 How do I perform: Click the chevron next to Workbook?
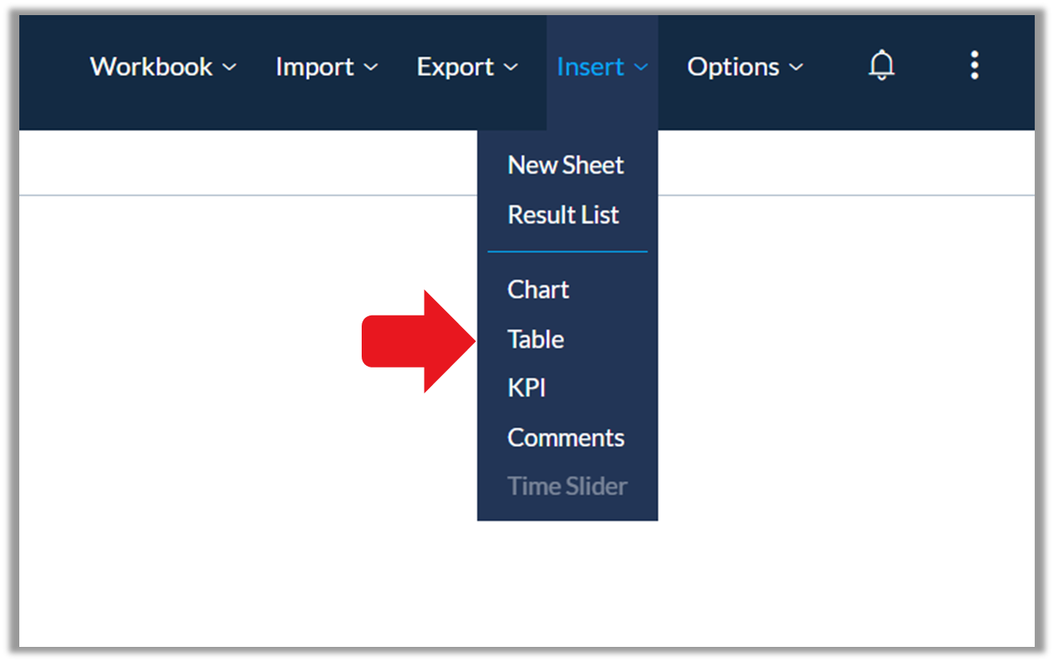click(x=229, y=67)
